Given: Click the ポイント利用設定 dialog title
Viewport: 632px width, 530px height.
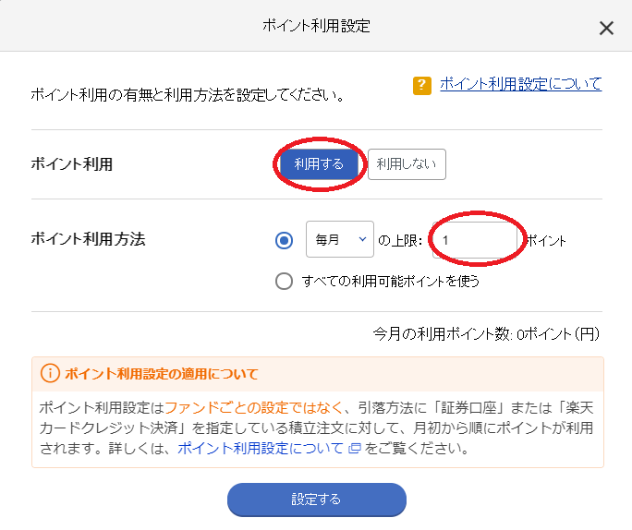Looking at the screenshot, I should coord(316,26).
